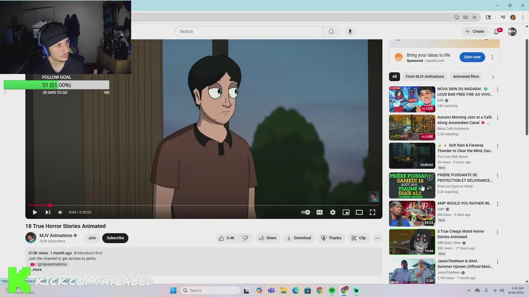The image size is (529, 297).
Task: Open MJV Animations channel avatar
Action: click(31, 238)
